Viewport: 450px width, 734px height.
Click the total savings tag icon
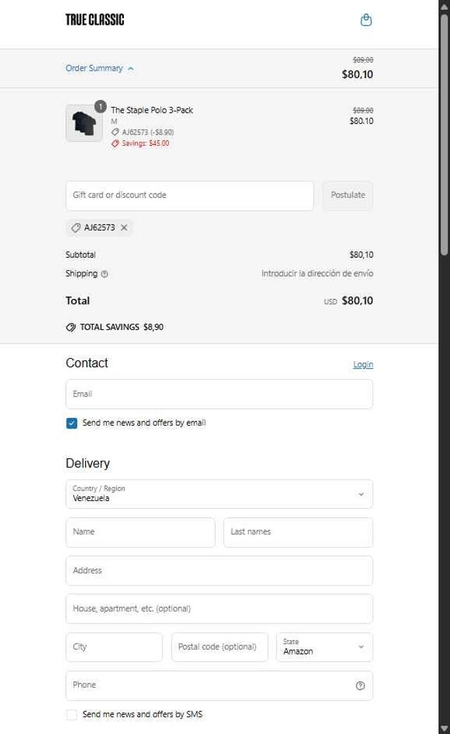click(70, 327)
